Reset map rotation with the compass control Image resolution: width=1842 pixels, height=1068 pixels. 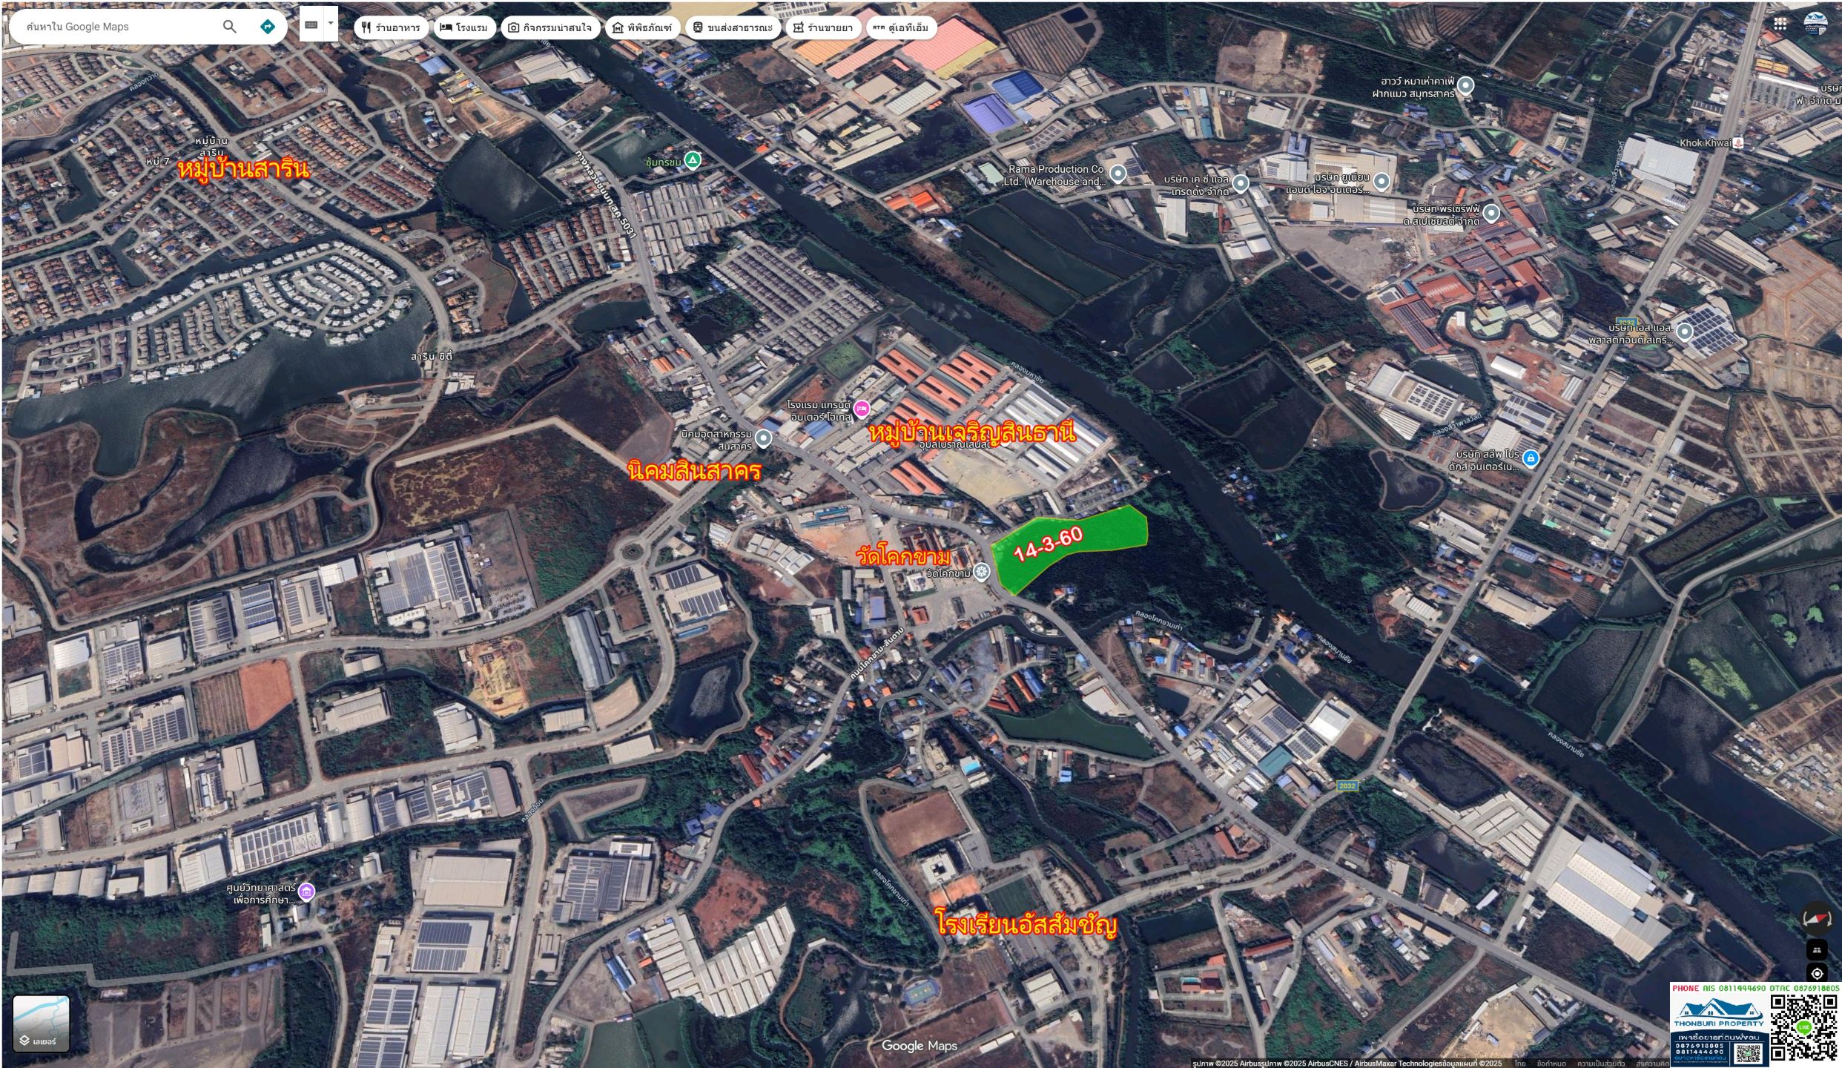tap(1816, 918)
